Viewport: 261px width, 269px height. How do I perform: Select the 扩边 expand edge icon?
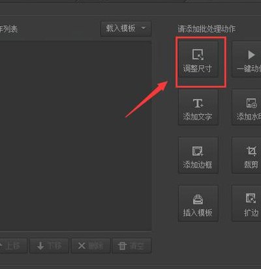[251, 198]
